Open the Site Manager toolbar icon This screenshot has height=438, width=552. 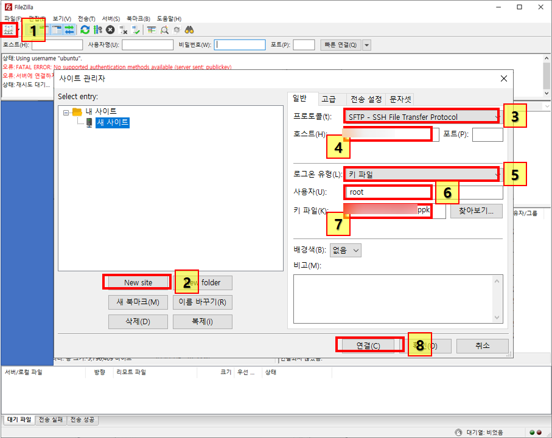pyautogui.click(x=9, y=30)
